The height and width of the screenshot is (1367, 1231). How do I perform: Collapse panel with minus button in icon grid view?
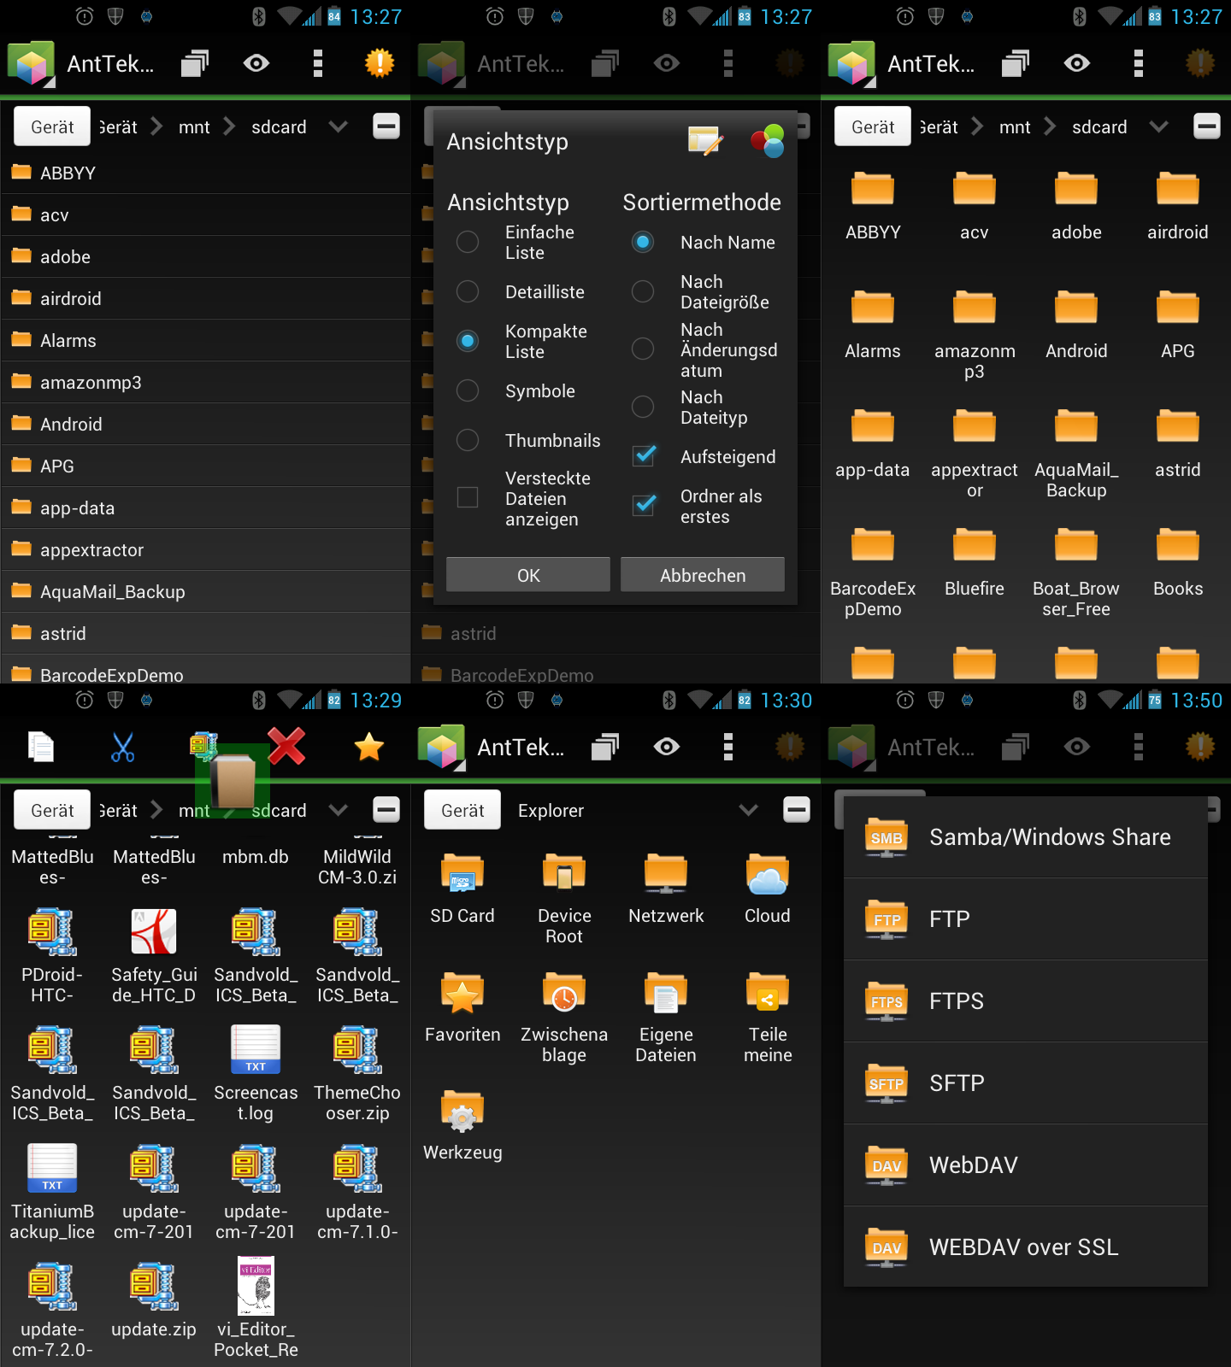(x=1206, y=126)
